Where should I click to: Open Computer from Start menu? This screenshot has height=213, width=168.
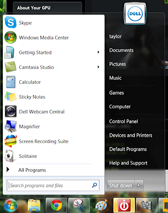(x=120, y=107)
